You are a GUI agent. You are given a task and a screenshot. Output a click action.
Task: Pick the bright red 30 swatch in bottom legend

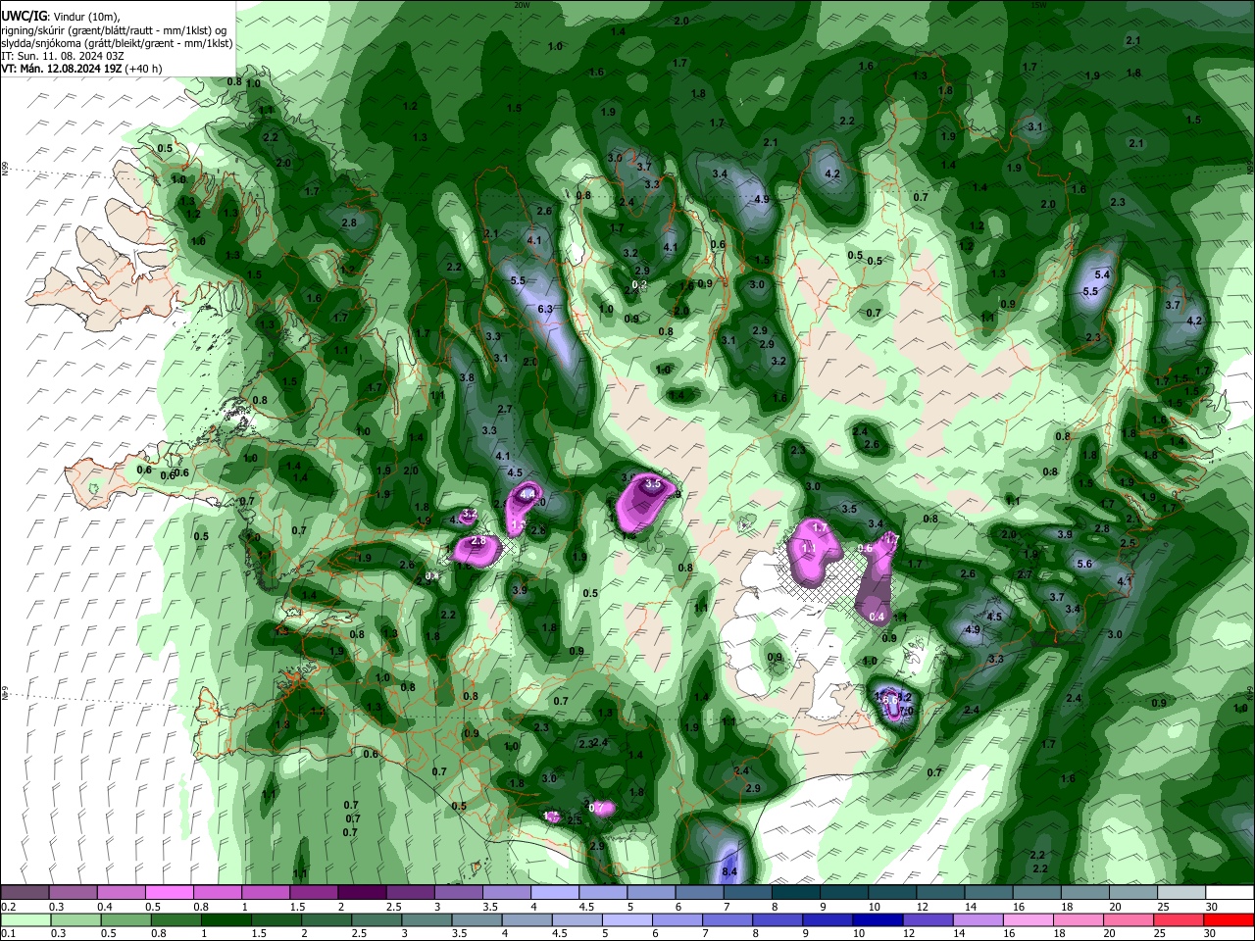click(1229, 919)
